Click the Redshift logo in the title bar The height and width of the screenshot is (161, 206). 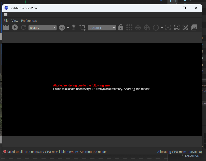(6, 8)
